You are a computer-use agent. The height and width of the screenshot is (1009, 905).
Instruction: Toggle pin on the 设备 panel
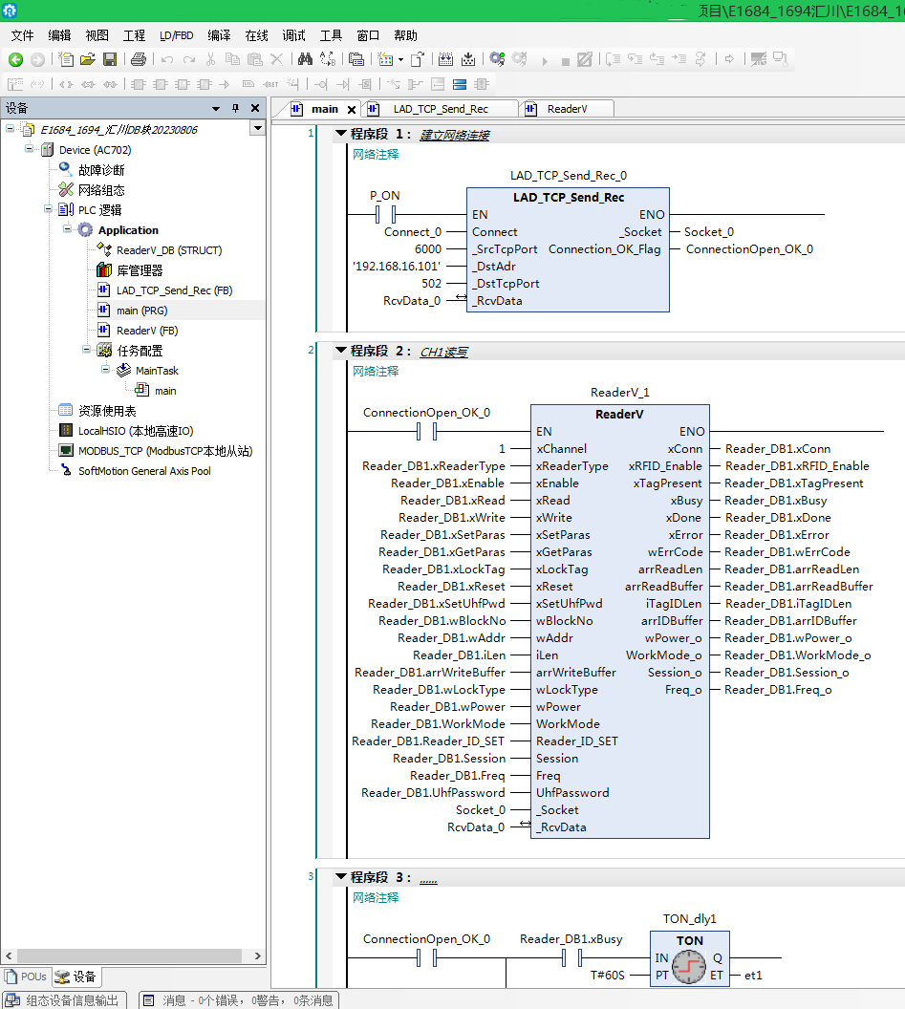click(235, 108)
